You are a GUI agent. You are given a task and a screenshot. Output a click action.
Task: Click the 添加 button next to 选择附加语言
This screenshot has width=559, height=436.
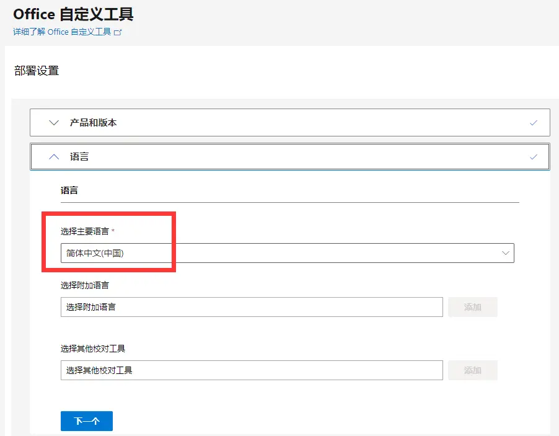click(x=473, y=307)
